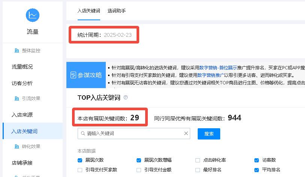Uncheck the 展现次数 checkbox
Viewport: 305px width, 177px height.
click(x=80, y=160)
